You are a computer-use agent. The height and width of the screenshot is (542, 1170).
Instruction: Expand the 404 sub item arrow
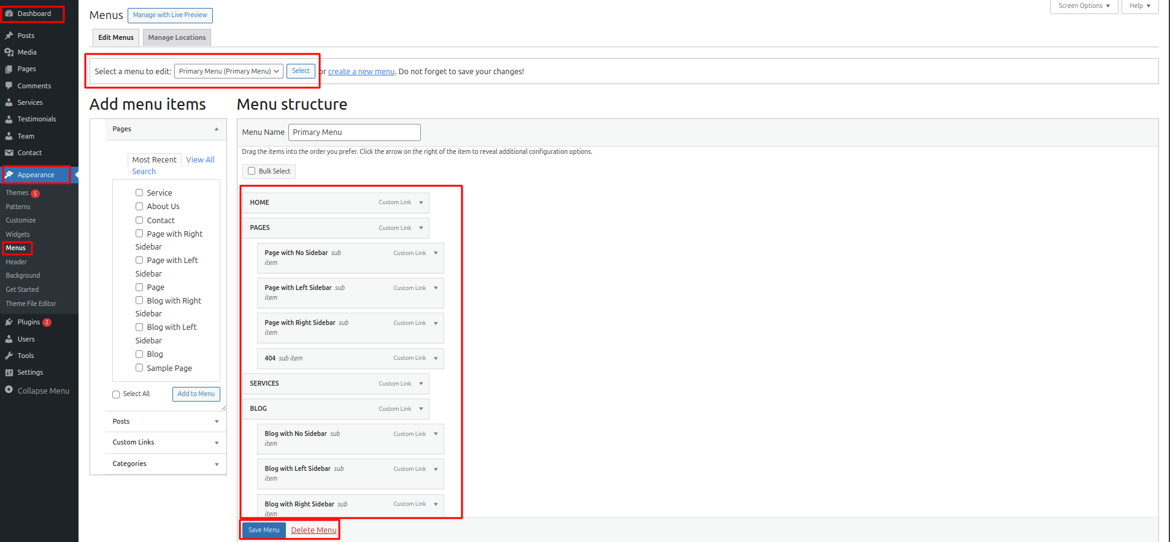(x=436, y=358)
